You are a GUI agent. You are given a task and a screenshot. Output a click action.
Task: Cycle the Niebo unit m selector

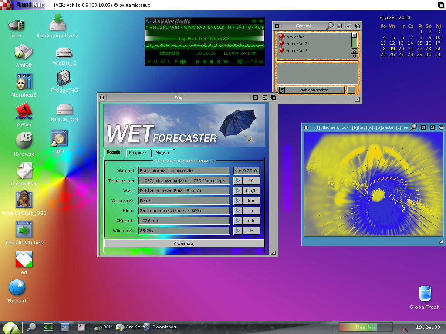pos(247,210)
